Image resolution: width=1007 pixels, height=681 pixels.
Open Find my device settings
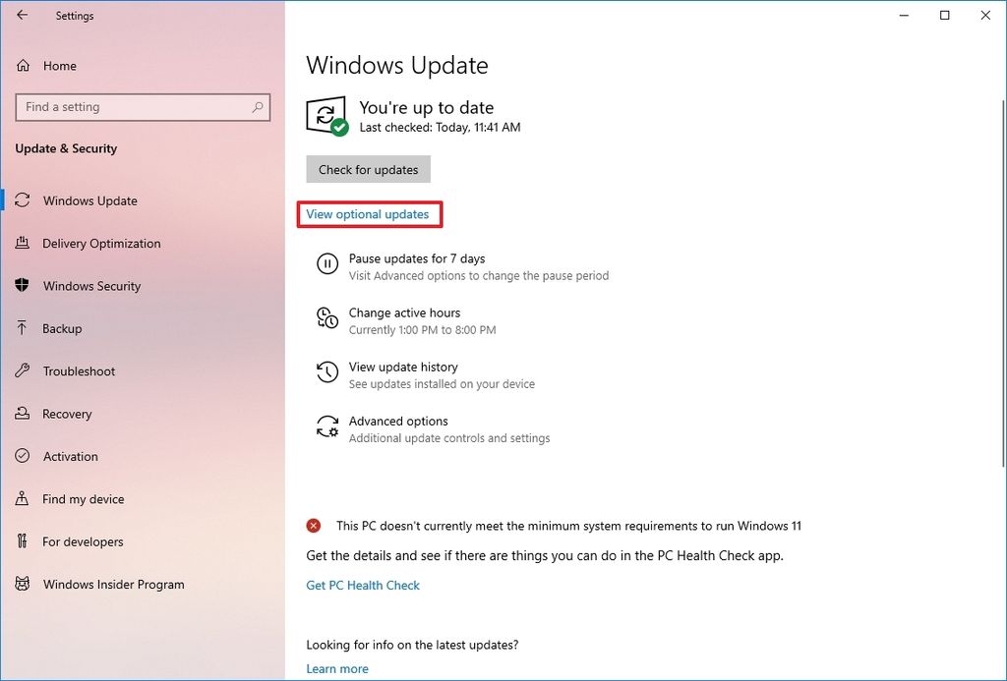pos(84,499)
